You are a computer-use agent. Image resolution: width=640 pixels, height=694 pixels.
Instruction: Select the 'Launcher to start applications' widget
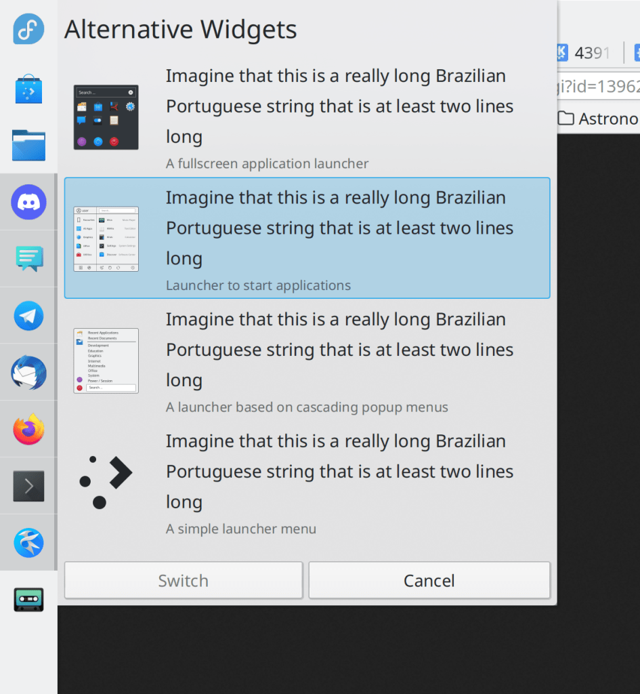[x=307, y=238]
